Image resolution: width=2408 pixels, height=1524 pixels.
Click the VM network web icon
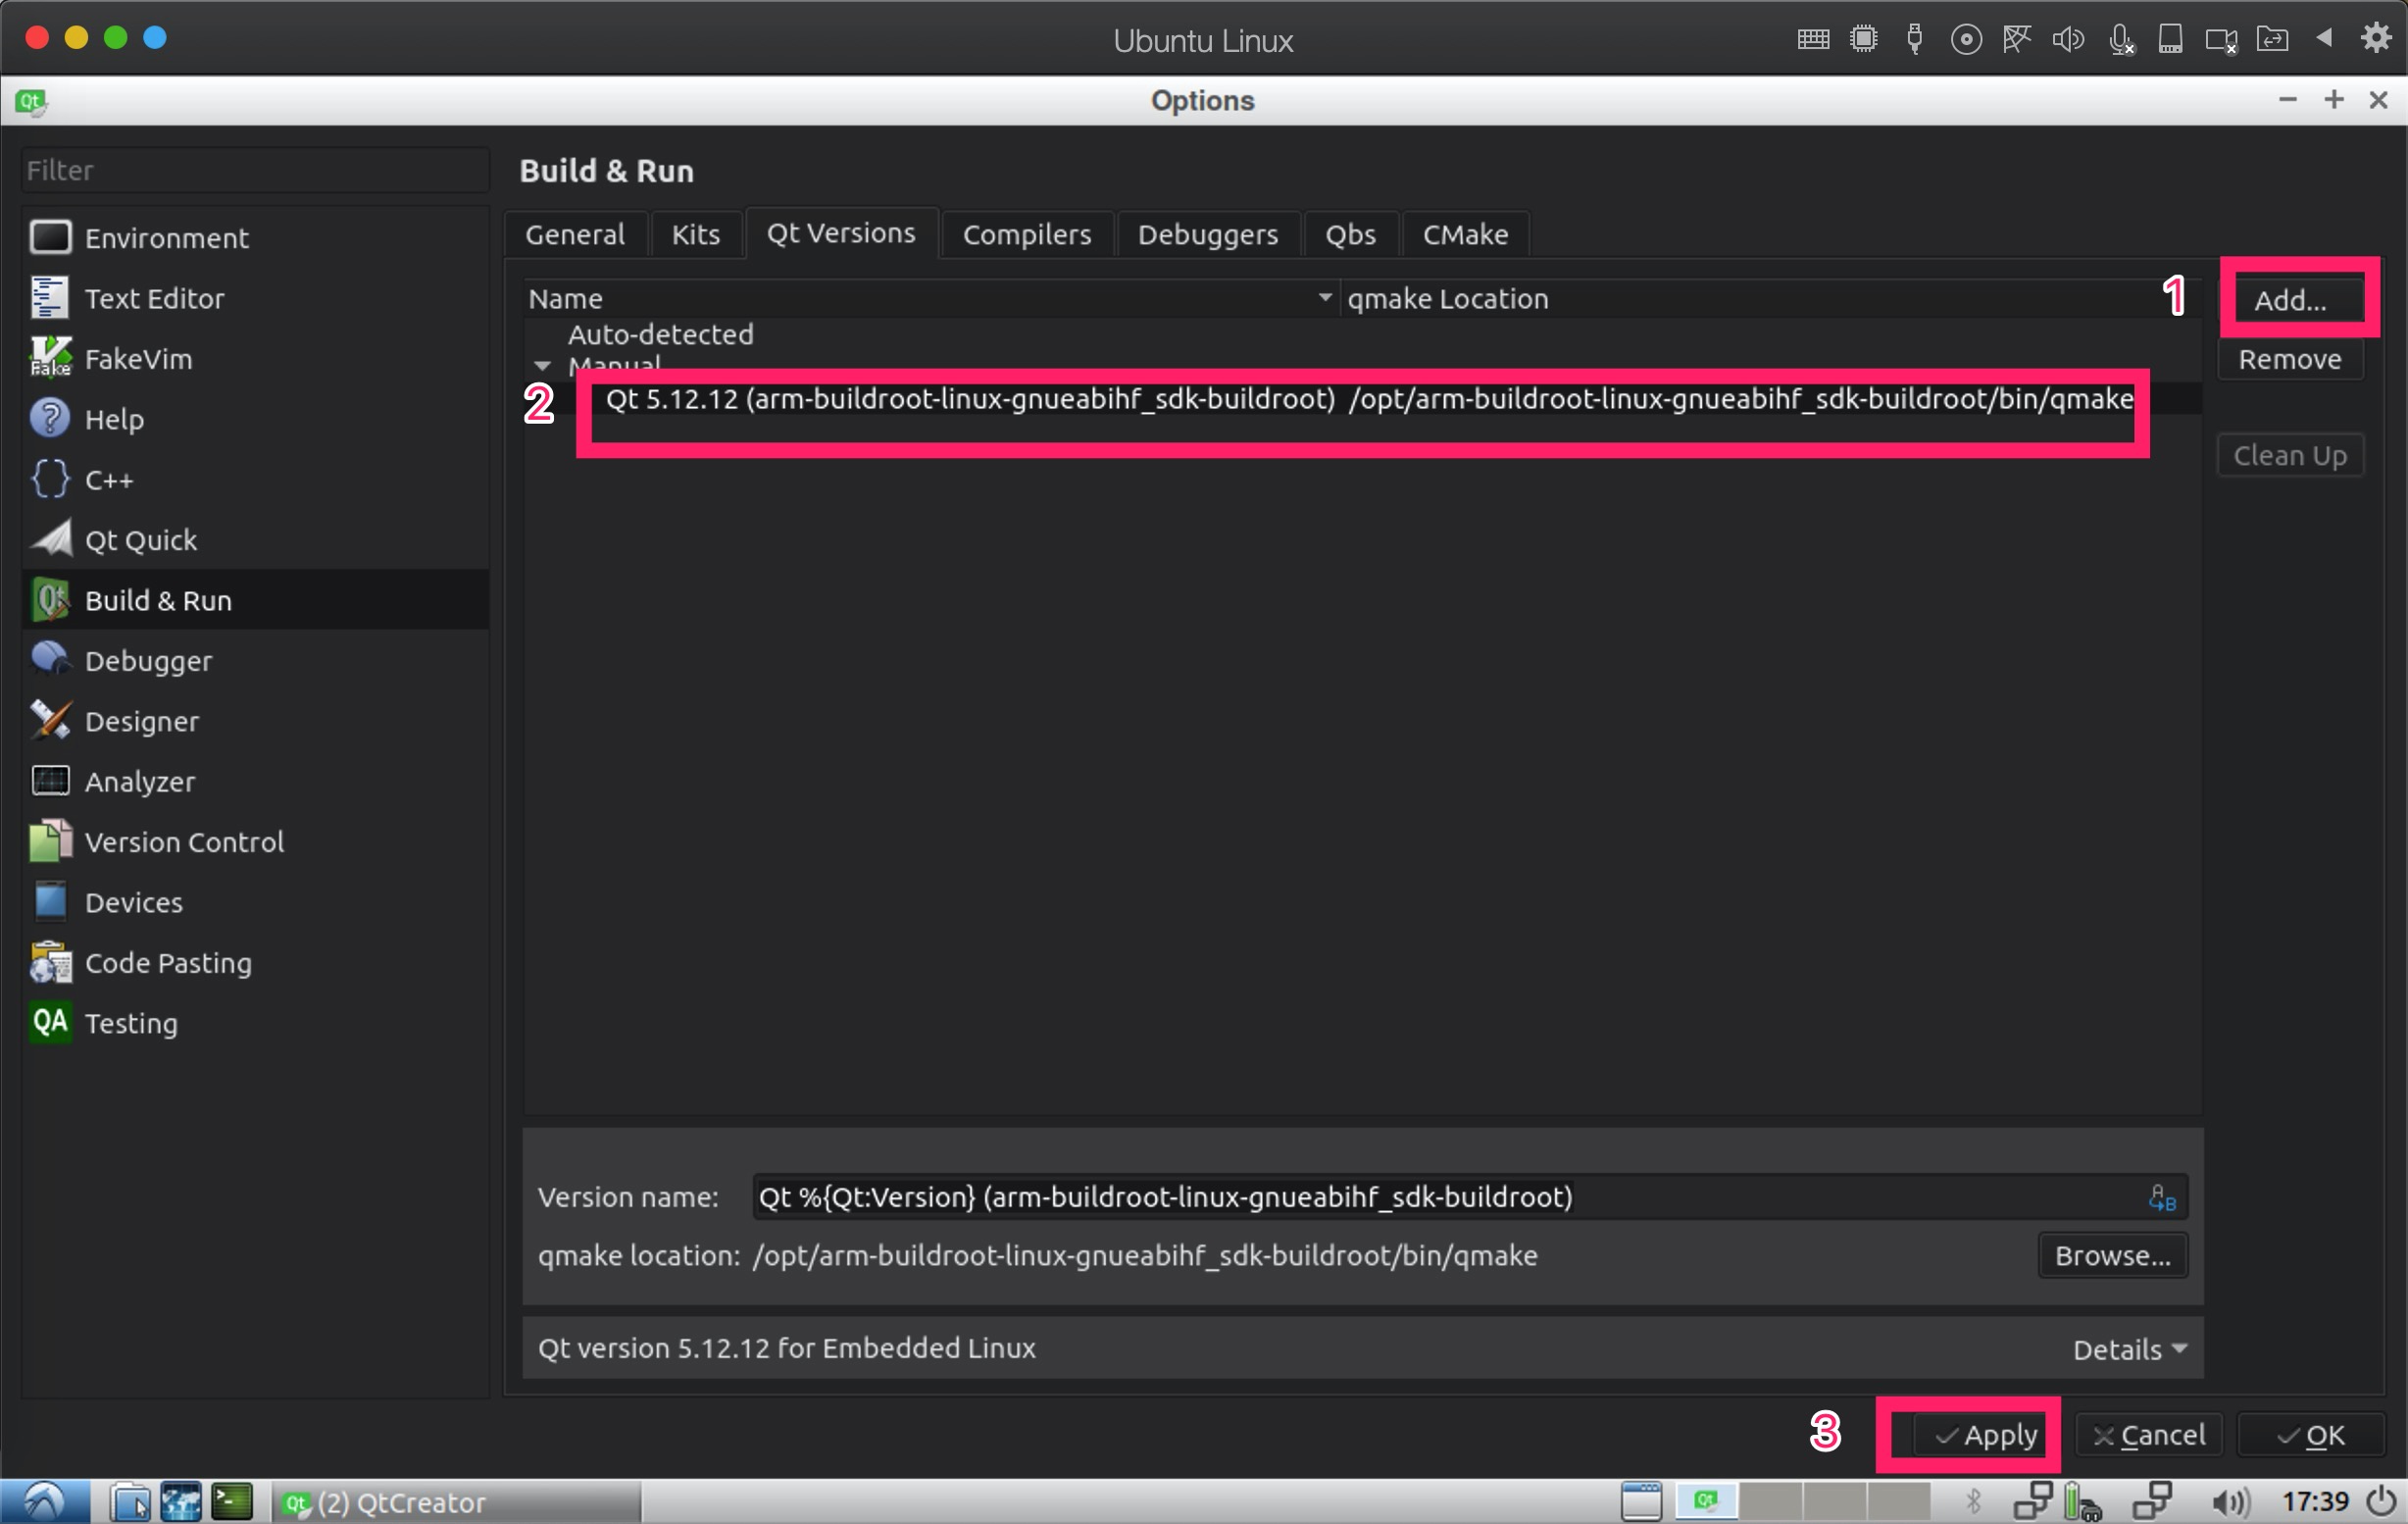(2017, 39)
